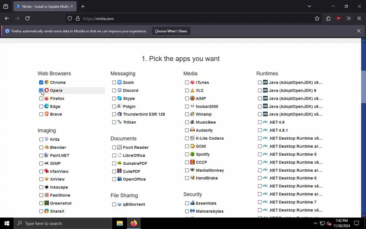
Task: Check the Foxit Reader checkbox
Action: 114,147
